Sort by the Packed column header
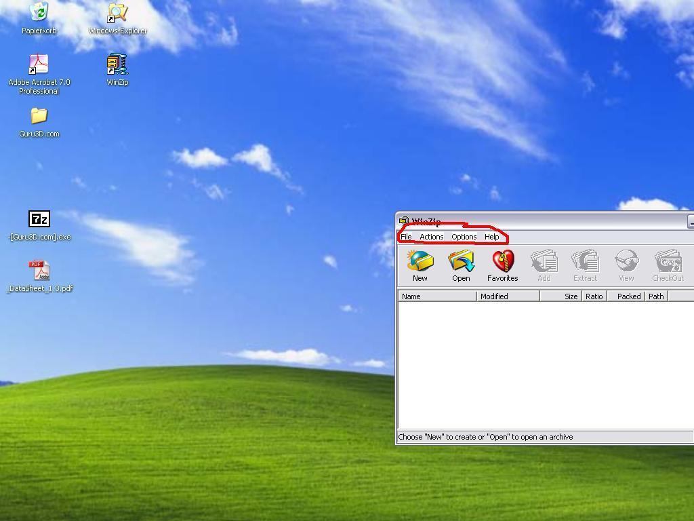The width and height of the screenshot is (694, 521). coord(626,296)
